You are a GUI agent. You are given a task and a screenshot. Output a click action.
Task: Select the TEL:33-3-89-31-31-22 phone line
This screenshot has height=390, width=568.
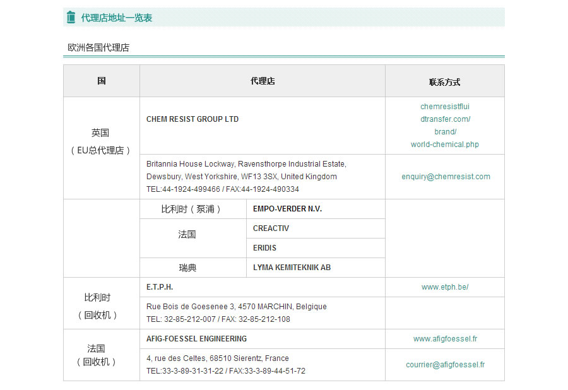click(226, 371)
